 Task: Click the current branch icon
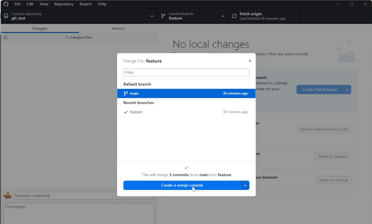coord(163,16)
